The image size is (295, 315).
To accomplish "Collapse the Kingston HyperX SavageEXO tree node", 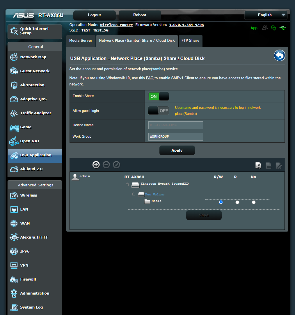I will (x=127, y=184).
